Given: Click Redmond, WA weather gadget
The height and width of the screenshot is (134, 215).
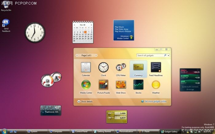Looking at the screenshot, I should tap(51, 110).
